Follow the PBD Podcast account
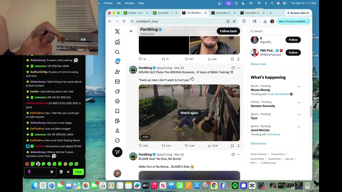Image resolution: width=342 pixels, height=192 pixels. click(293, 53)
